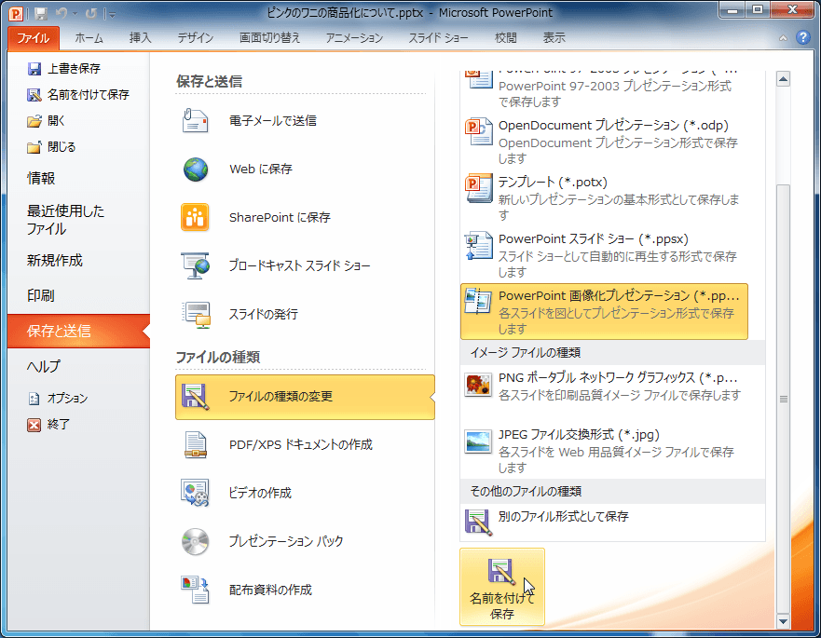Click the Redo icon in Quick Access Toolbar

[91, 14]
